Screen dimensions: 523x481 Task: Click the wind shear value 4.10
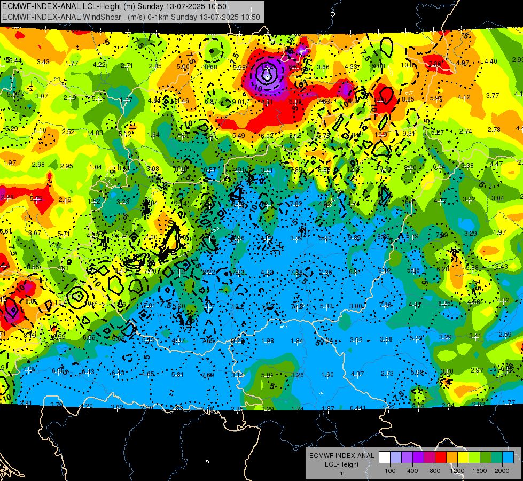click(x=40, y=130)
